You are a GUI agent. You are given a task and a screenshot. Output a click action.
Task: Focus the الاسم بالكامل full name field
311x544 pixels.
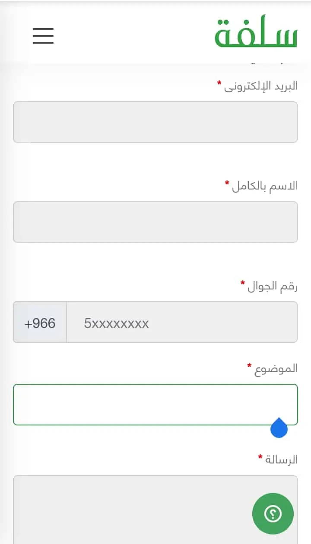pos(155,222)
